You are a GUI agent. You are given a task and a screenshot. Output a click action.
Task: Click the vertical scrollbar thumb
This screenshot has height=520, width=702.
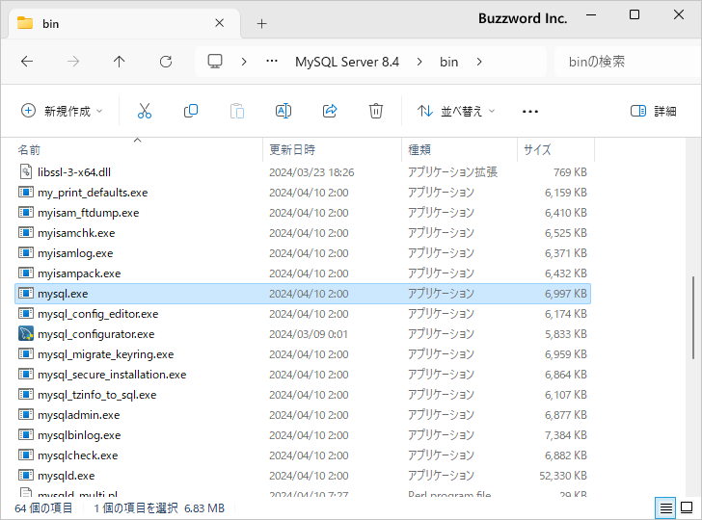(x=693, y=320)
